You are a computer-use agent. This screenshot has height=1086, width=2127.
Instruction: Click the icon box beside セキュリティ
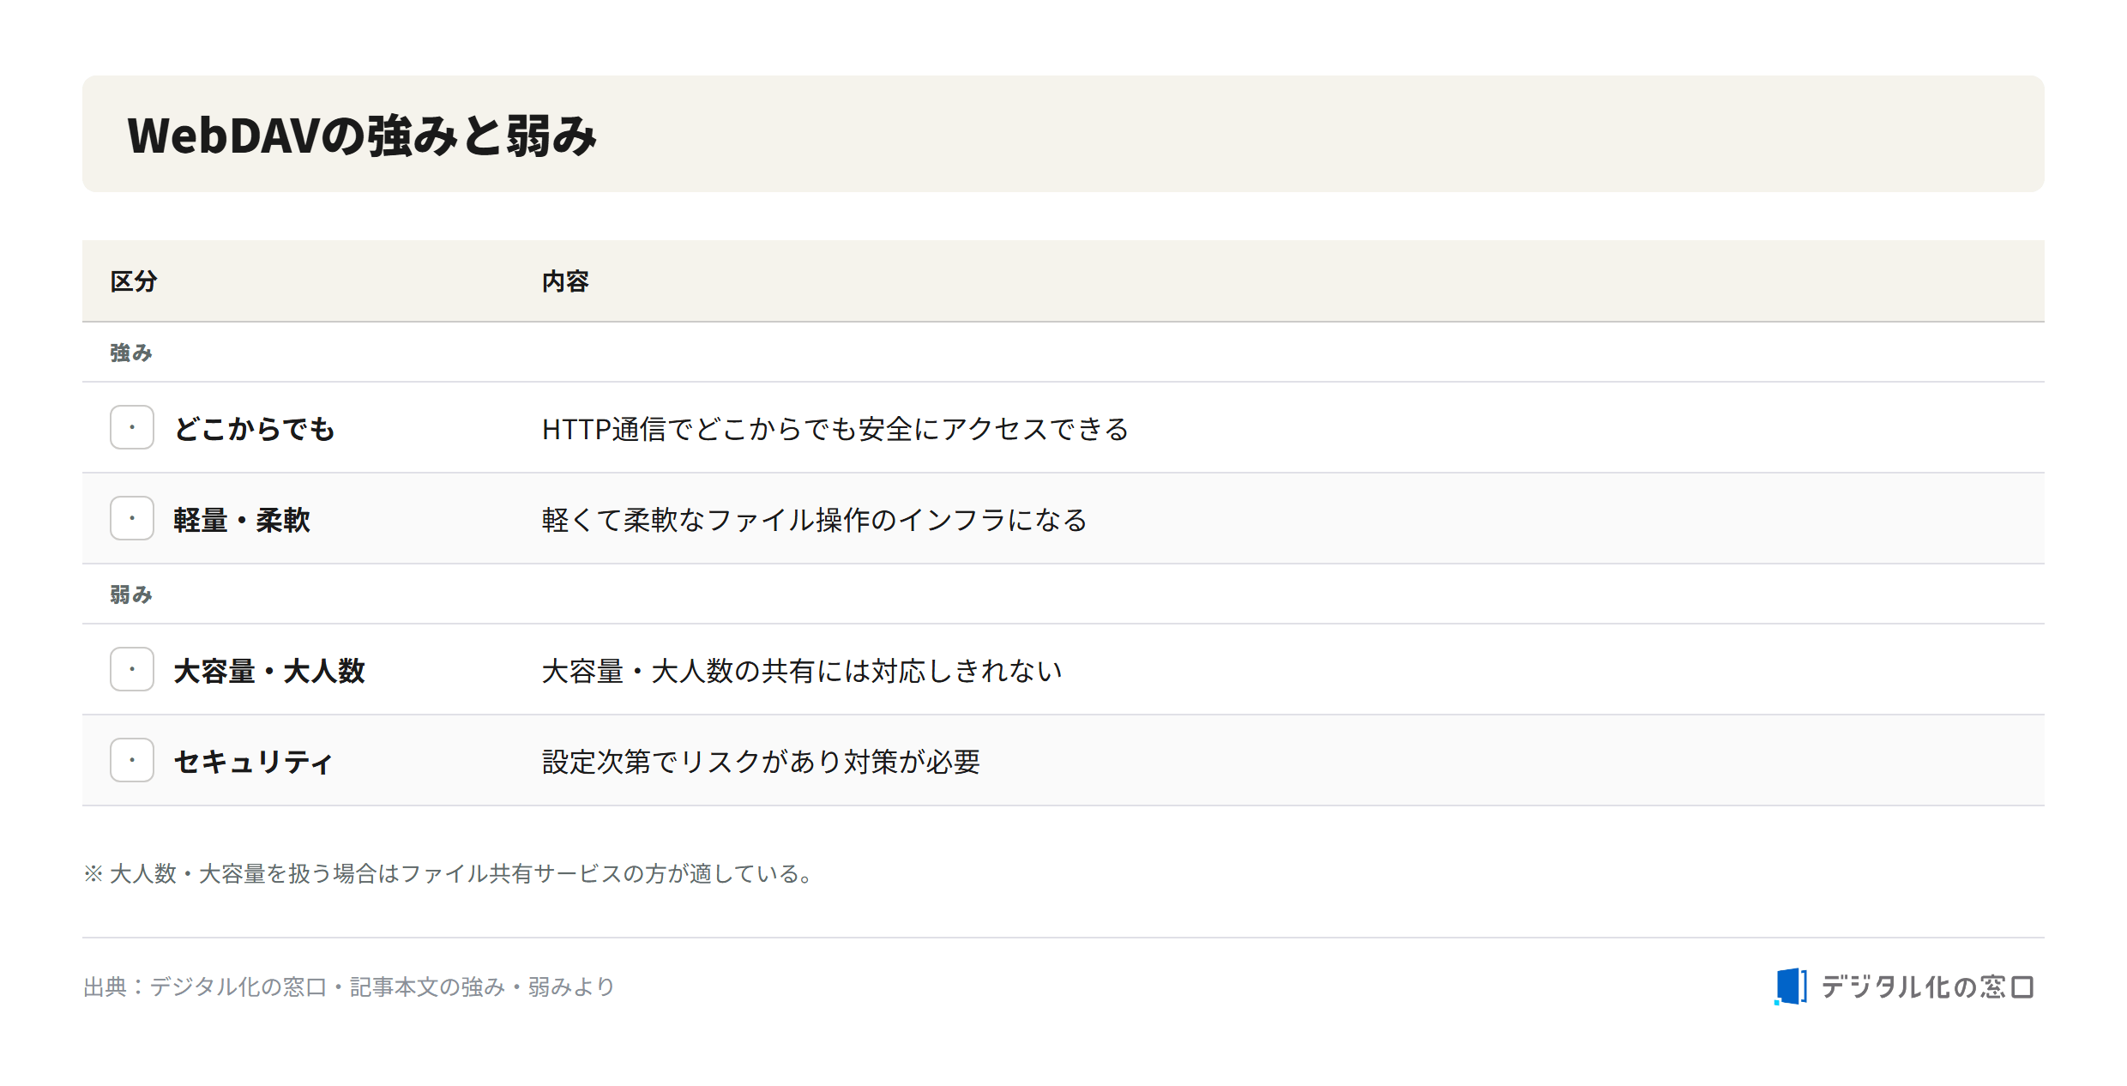click(x=132, y=760)
